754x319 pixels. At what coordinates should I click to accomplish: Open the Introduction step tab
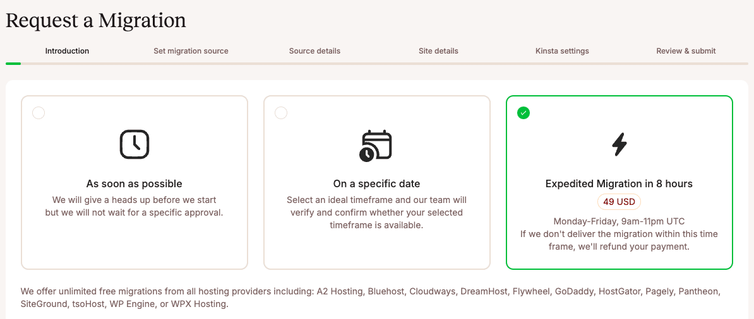tap(67, 51)
